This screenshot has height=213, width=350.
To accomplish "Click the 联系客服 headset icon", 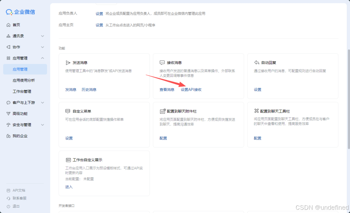I will (8, 198).
